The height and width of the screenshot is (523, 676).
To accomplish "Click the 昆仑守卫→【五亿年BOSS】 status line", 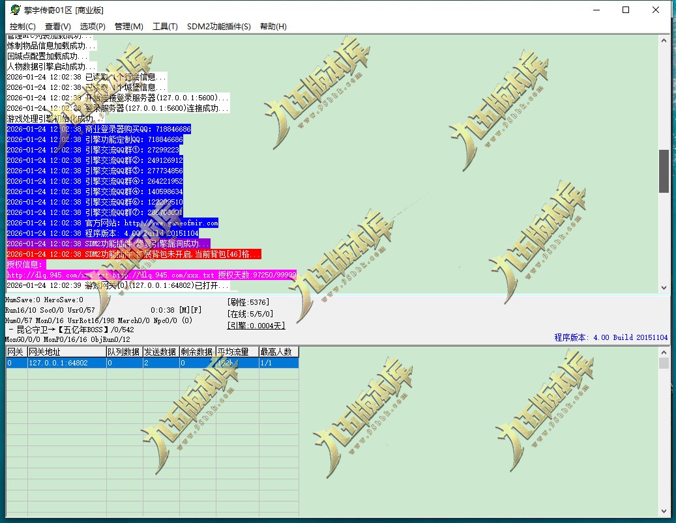I will (x=70, y=330).
